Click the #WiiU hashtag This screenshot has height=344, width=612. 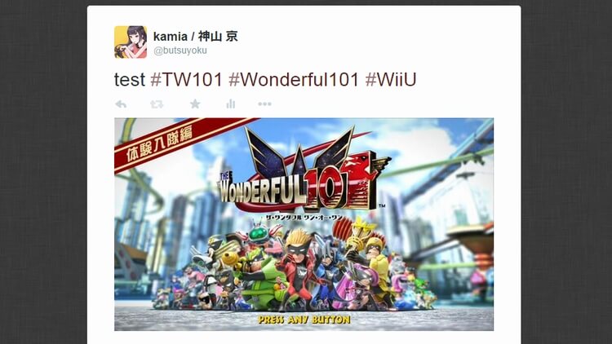(391, 80)
